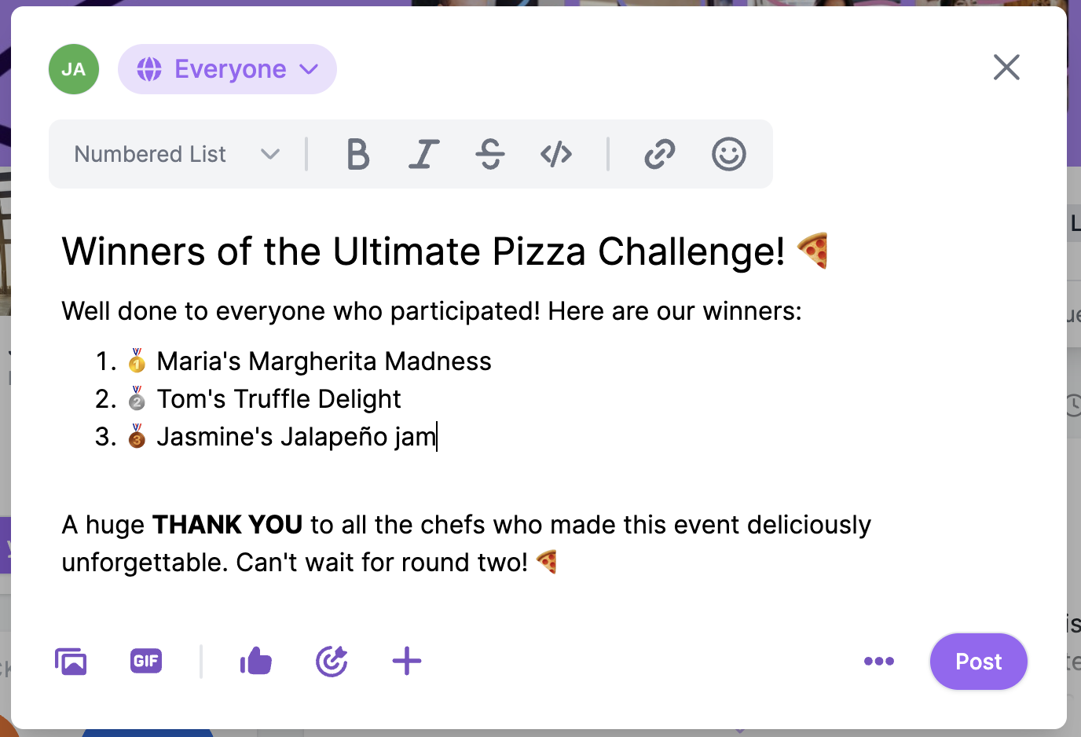Click the post title heading text
This screenshot has height=737, width=1081.
(x=423, y=252)
